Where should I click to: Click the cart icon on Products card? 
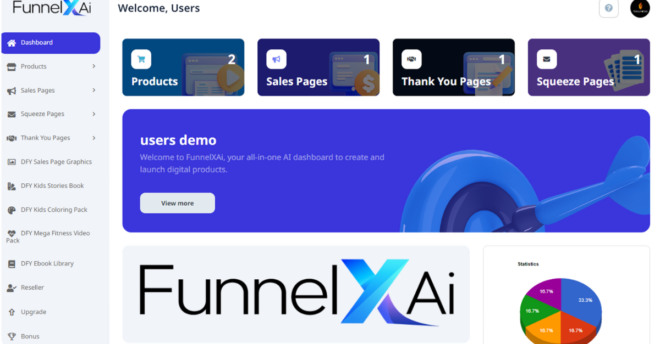(141, 59)
